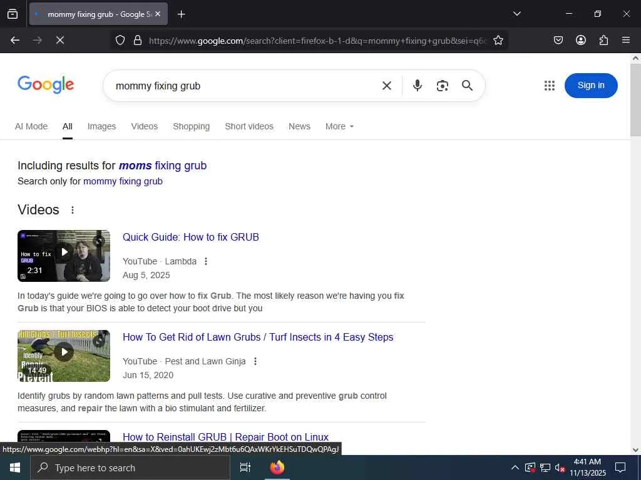Select 'Jun 15, 2020' date text
Screen dimensions: 641x480
[x=148, y=376]
